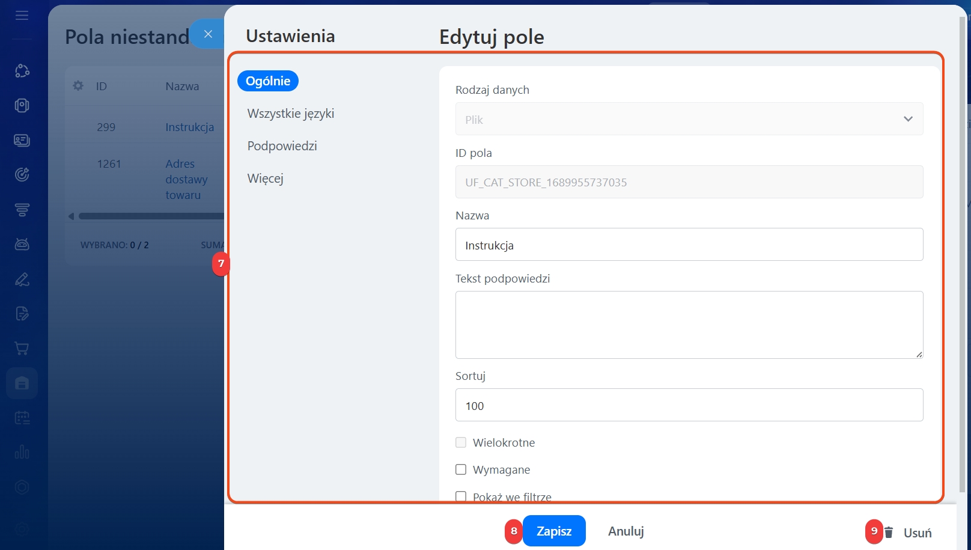Click Anuluj to cancel editing

pyautogui.click(x=626, y=531)
